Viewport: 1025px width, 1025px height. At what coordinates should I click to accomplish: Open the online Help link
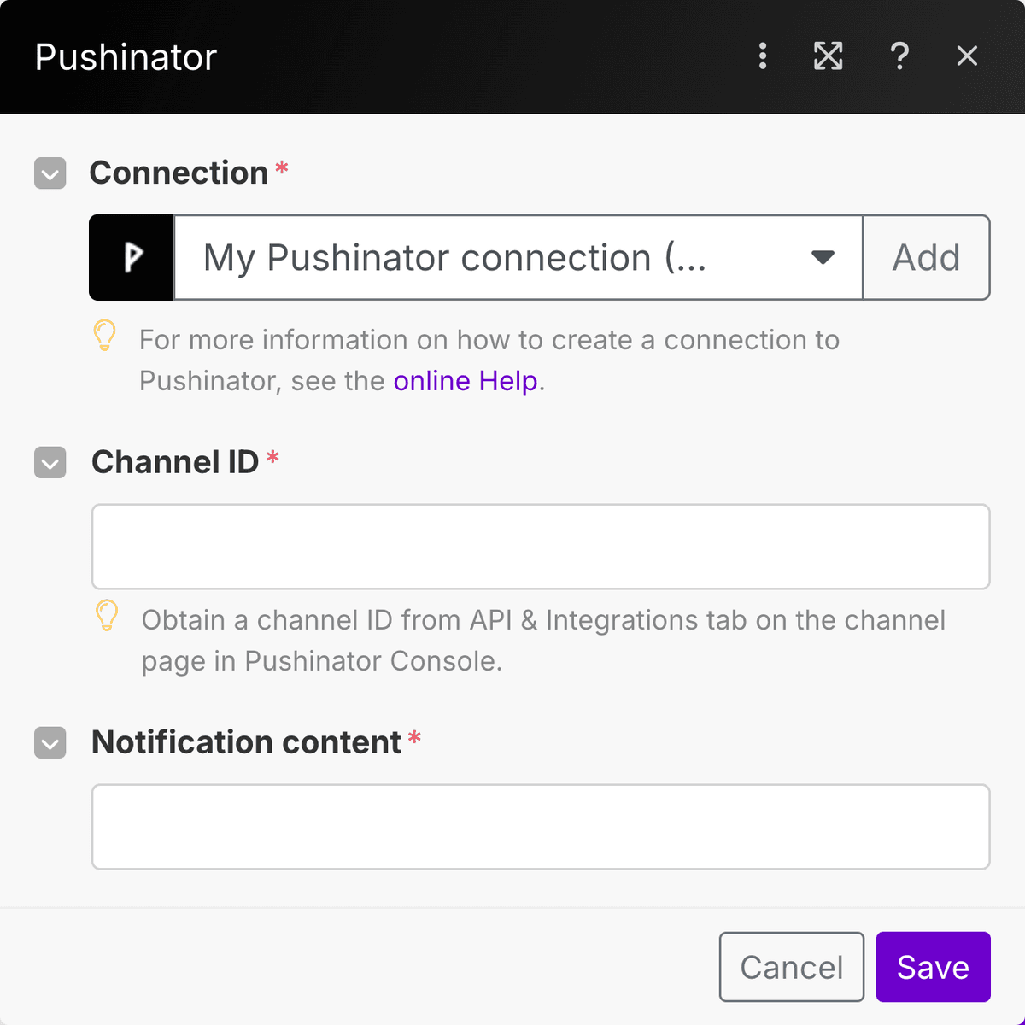pos(465,381)
